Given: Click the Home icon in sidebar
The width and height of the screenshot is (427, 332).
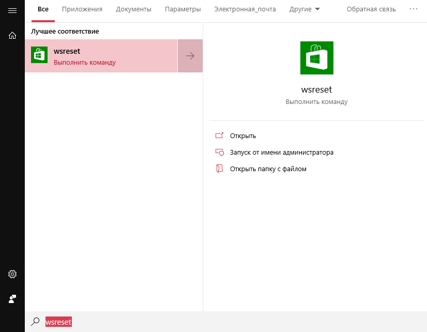Looking at the screenshot, I should 12,35.
